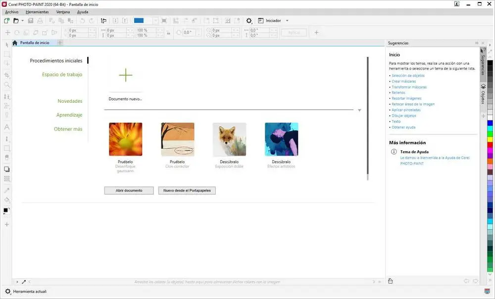Viewport: 495px width, 299px height.
Task: Click the Open folder icon in toolbar
Action: coord(16,21)
